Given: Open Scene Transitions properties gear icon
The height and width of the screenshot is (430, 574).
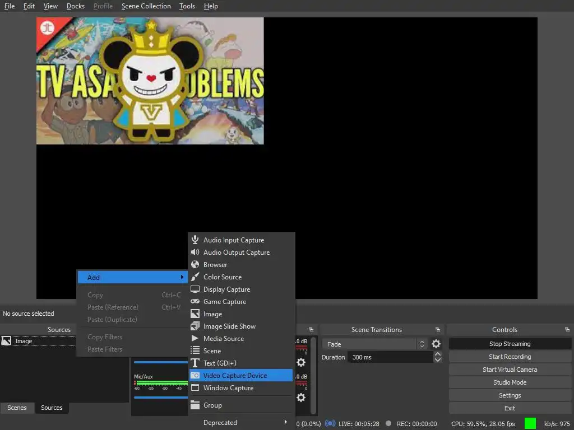Looking at the screenshot, I should pos(436,344).
